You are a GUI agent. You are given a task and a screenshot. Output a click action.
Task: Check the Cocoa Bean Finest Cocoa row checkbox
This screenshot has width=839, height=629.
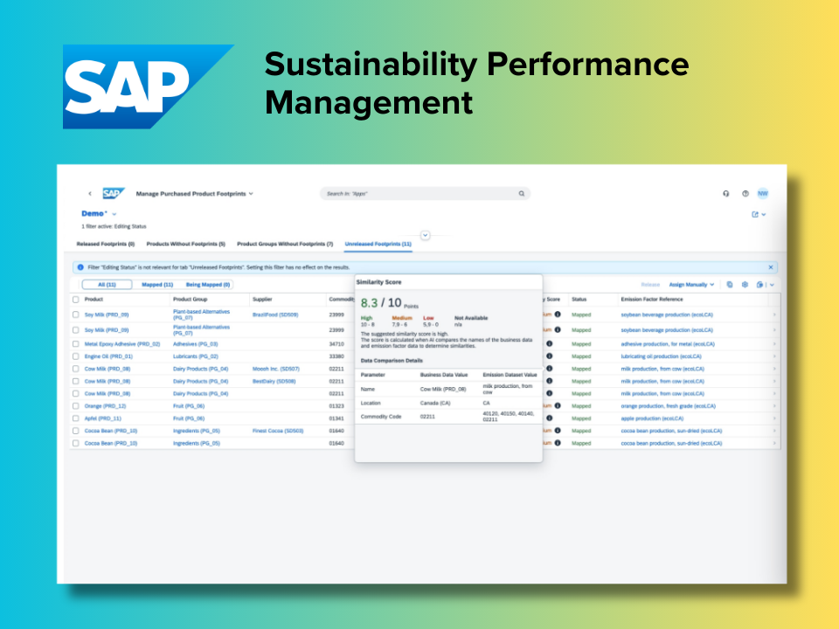tap(75, 431)
